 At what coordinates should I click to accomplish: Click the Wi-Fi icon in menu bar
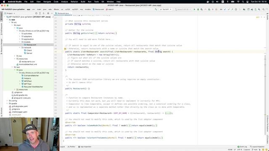(x=238, y=2)
